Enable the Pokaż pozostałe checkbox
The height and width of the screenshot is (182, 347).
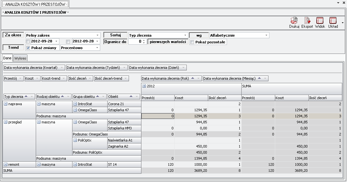tap(192, 42)
